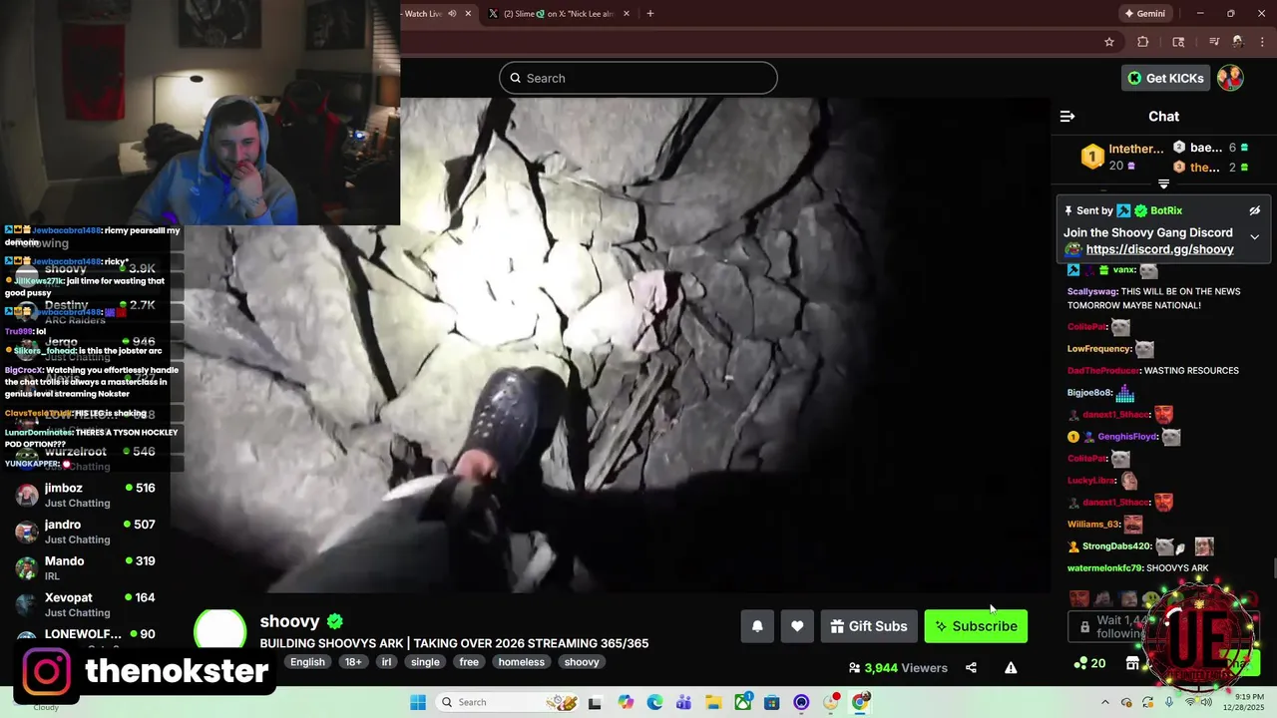Open Windows Start menu
The height and width of the screenshot is (718, 1277).
click(418, 702)
